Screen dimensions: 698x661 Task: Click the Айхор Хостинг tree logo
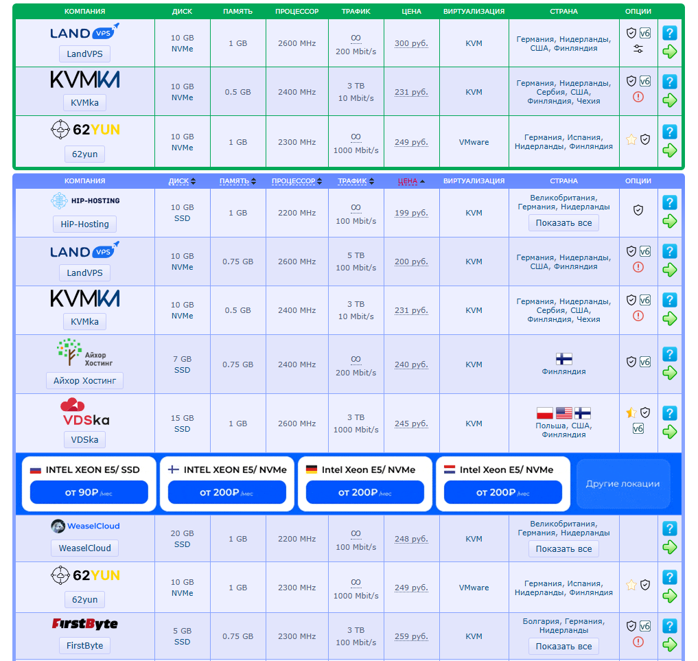click(84, 353)
